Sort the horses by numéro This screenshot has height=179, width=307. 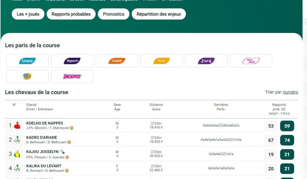pos(290,92)
